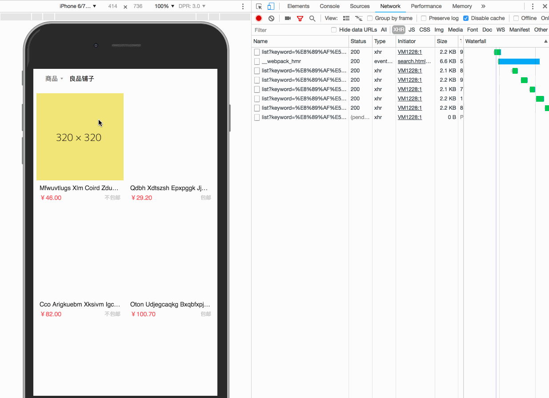Filter requests by WS

pos(501,30)
